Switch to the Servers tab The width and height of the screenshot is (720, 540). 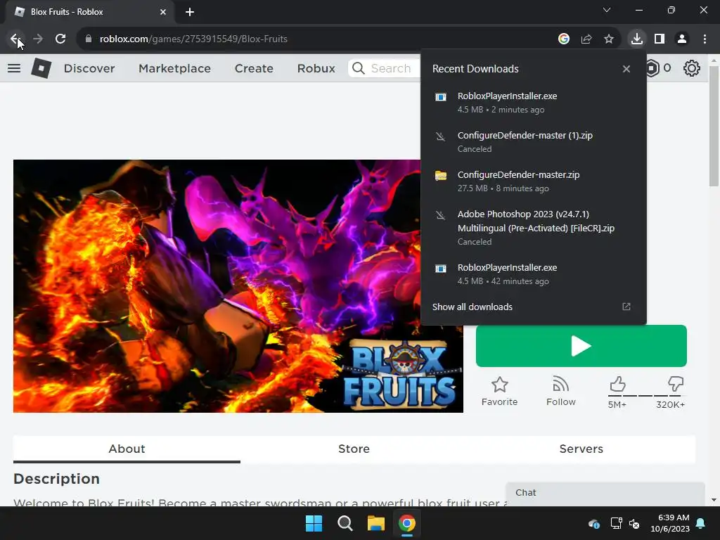[x=581, y=449]
